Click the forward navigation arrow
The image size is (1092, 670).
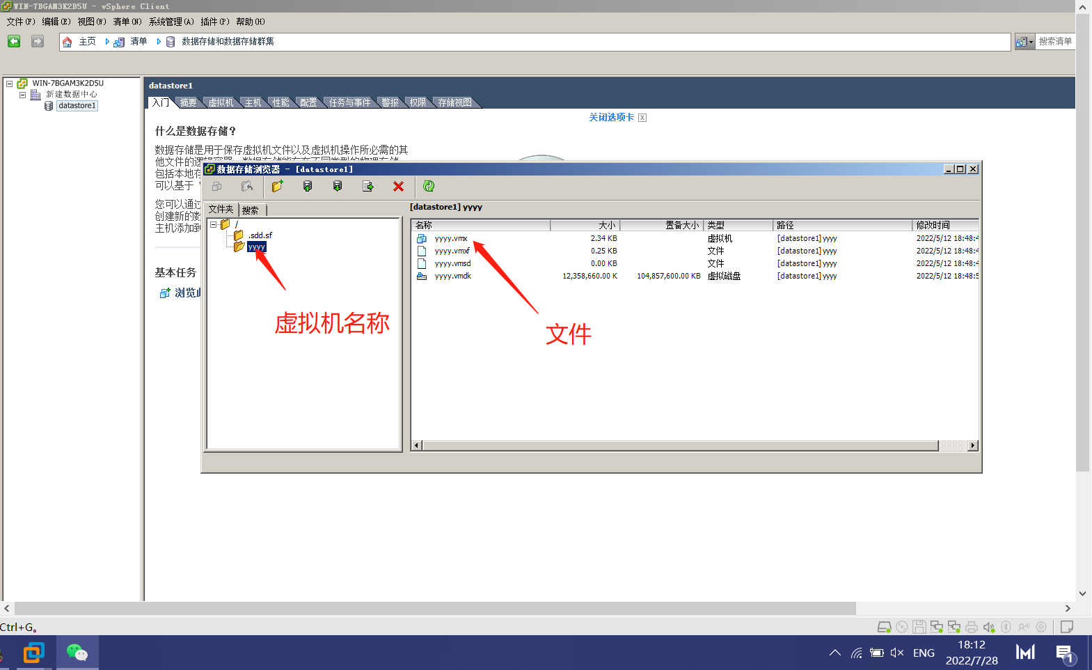click(38, 41)
